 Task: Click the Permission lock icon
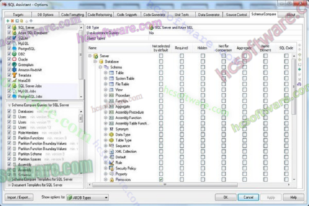pos(112,179)
